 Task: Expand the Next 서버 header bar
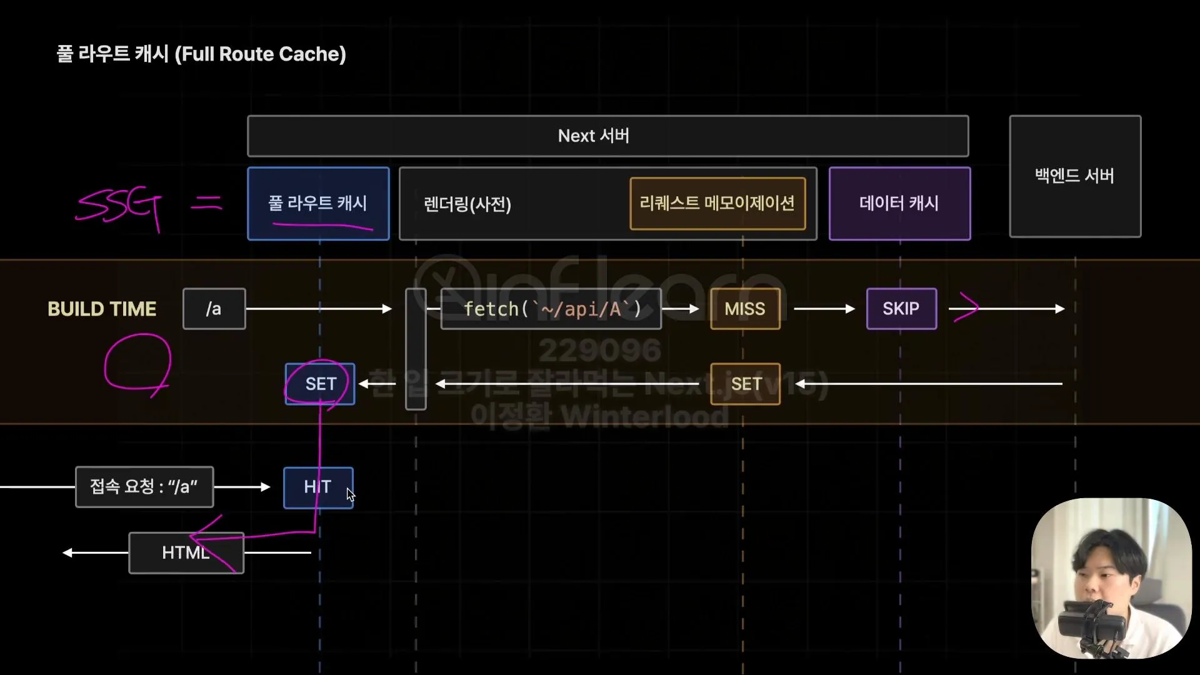pyautogui.click(x=594, y=136)
